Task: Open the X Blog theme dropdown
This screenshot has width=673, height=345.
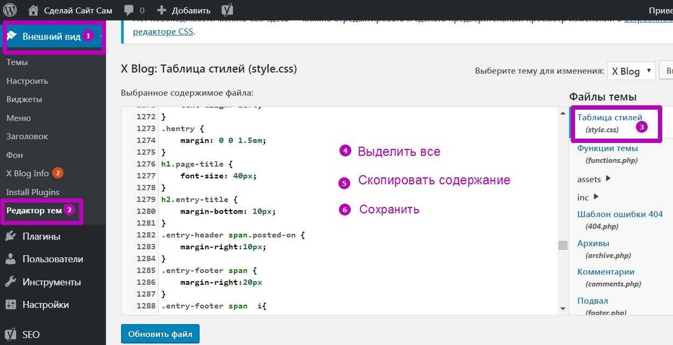Action: pyautogui.click(x=632, y=71)
